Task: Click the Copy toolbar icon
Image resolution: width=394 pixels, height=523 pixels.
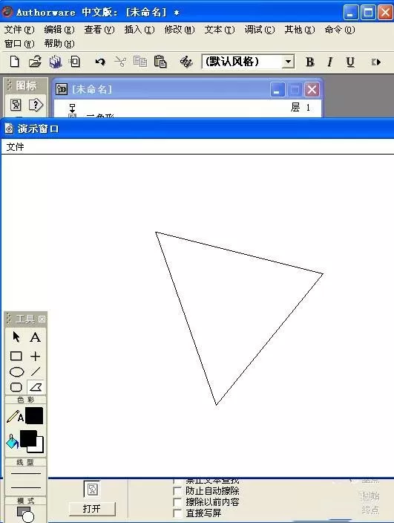Action: (140, 62)
